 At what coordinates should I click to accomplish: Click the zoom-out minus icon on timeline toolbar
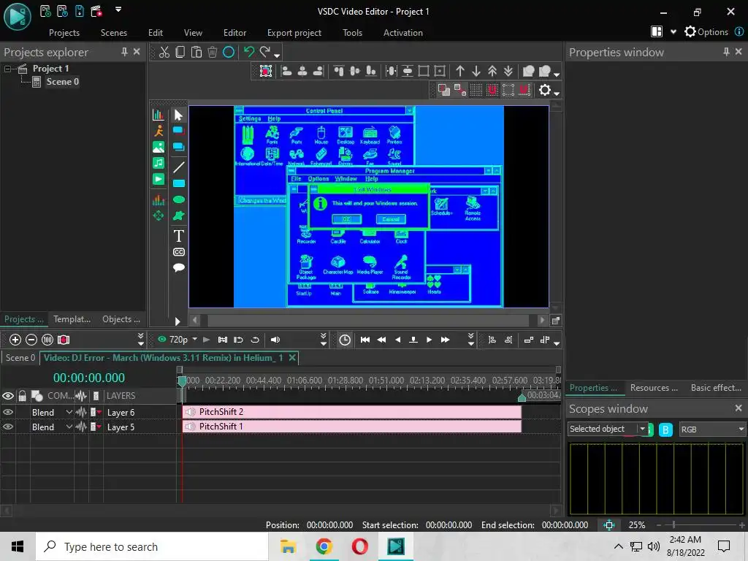pos(31,340)
